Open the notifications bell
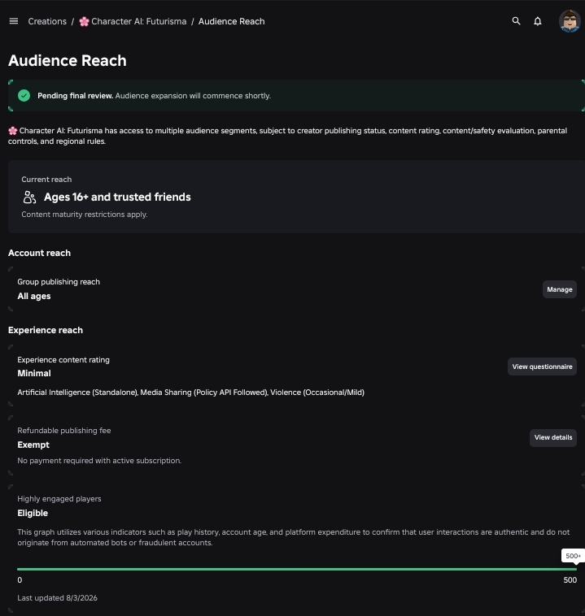The image size is (585, 616). point(537,21)
